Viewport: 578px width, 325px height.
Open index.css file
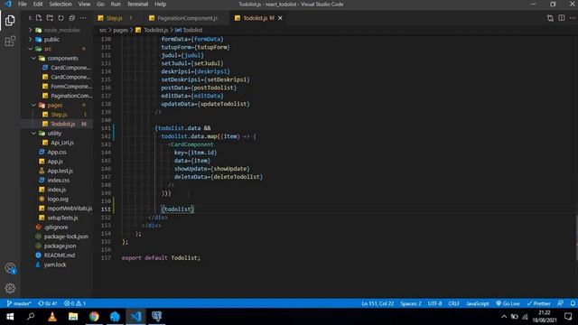(59, 181)
